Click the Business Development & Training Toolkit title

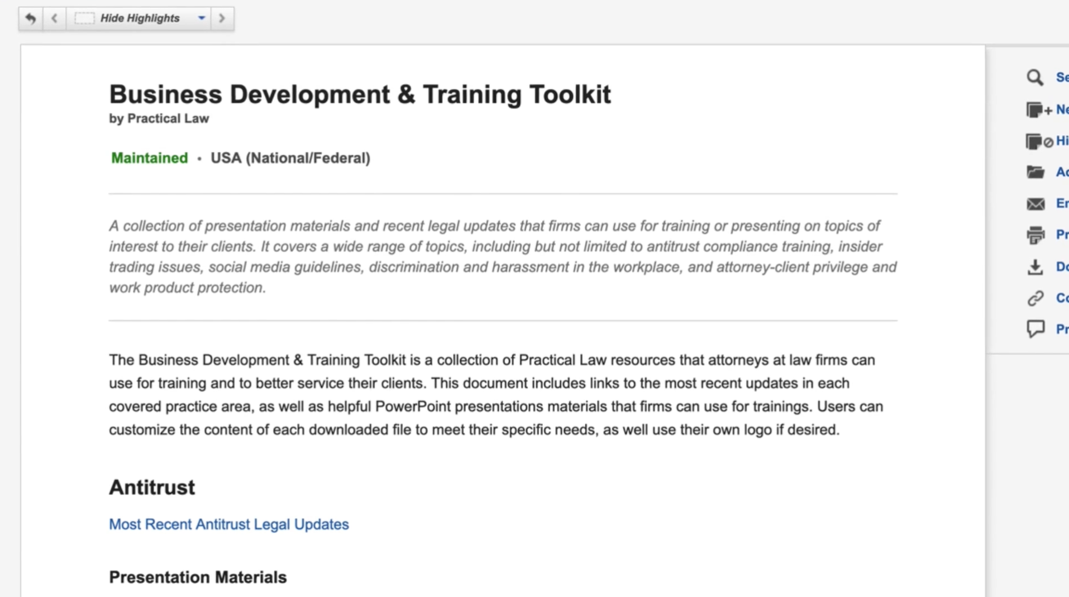360,94
